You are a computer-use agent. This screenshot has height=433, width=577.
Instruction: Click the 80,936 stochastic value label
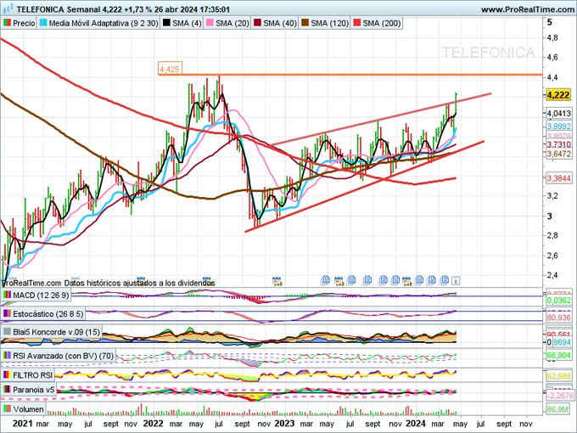point(558,318)
